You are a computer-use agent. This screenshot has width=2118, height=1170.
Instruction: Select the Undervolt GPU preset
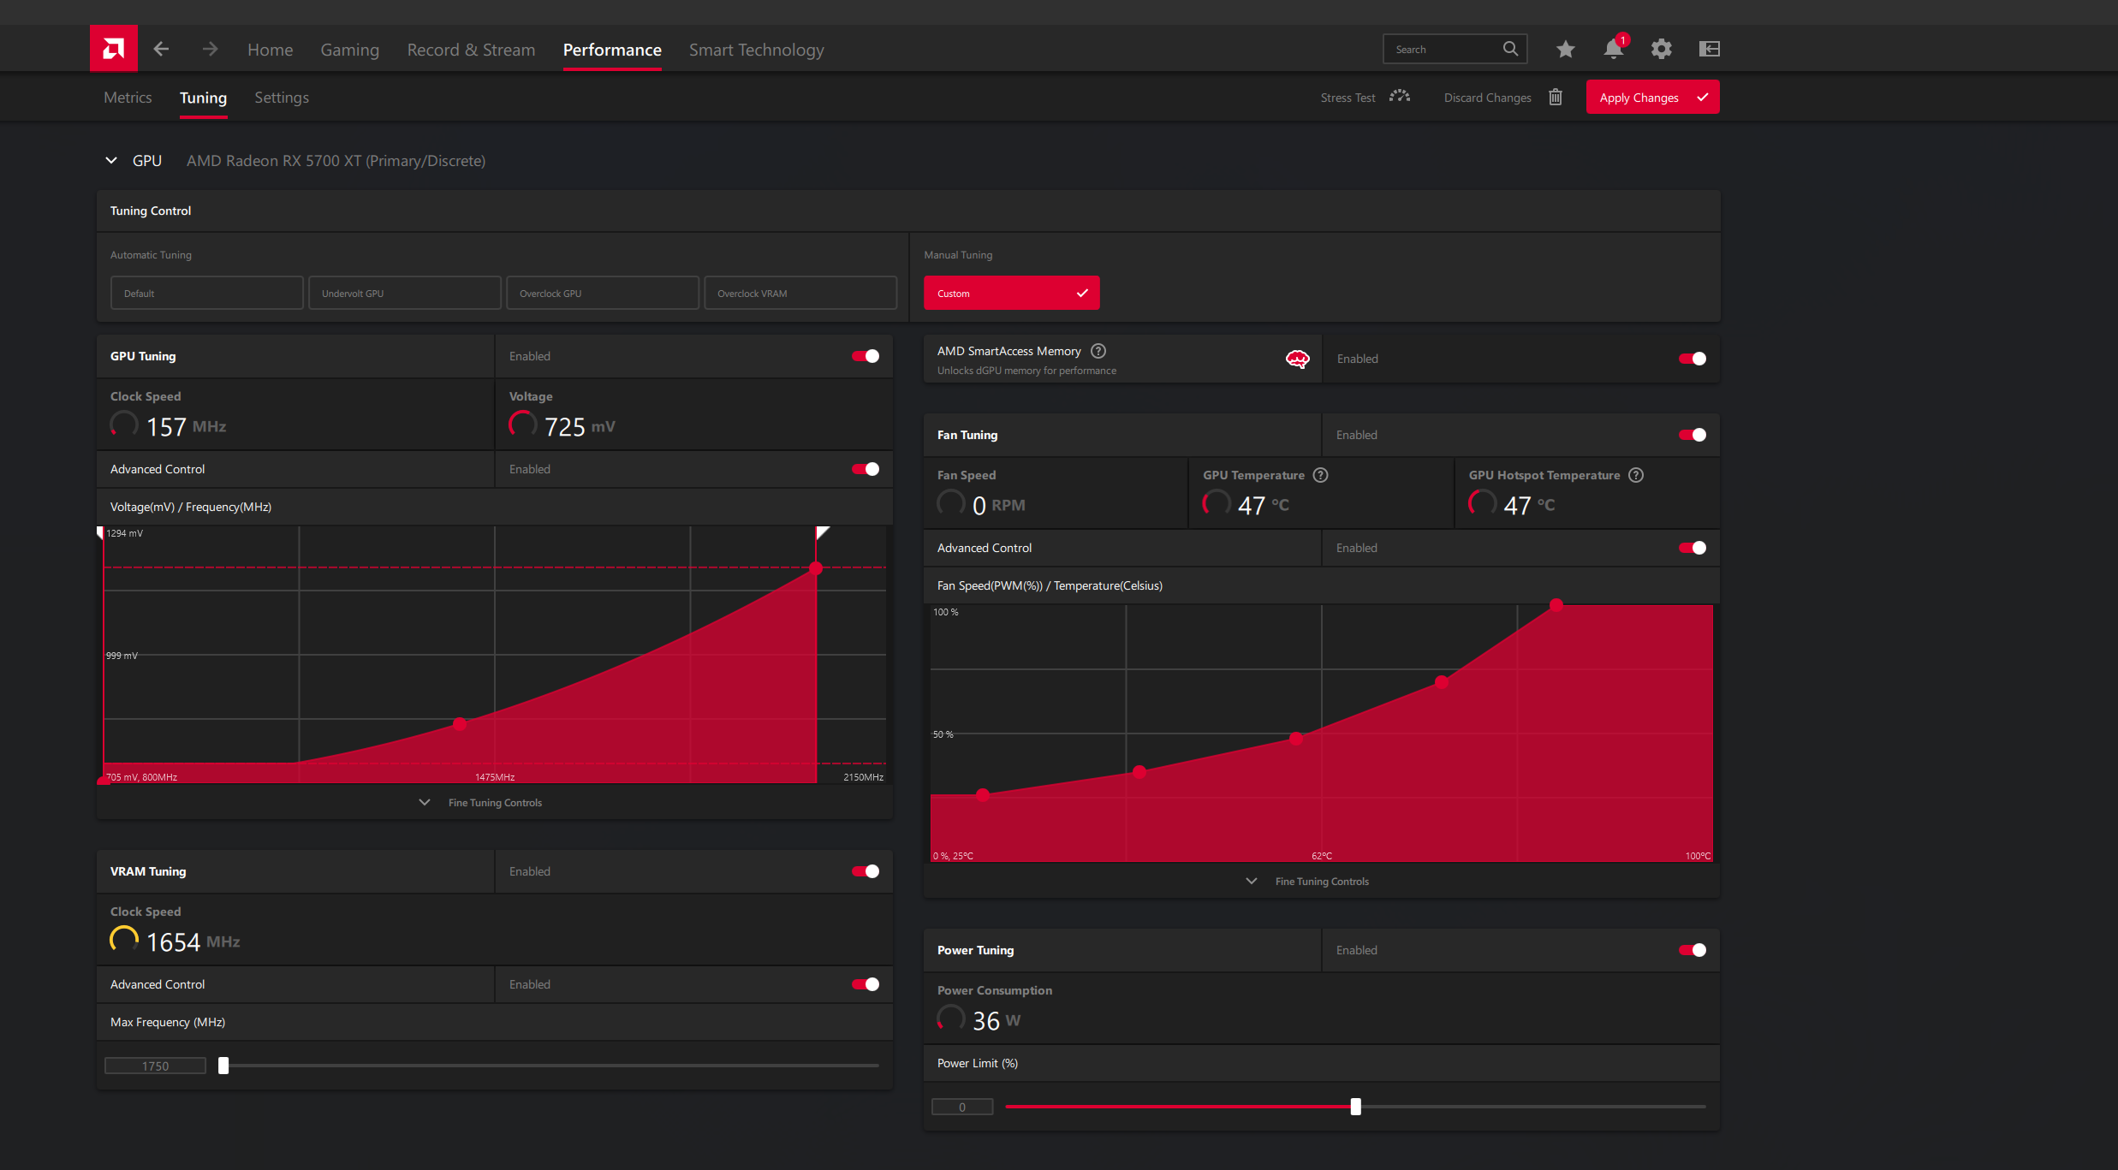[x=404, y=293]
